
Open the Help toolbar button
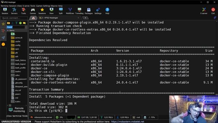[107, 11]
